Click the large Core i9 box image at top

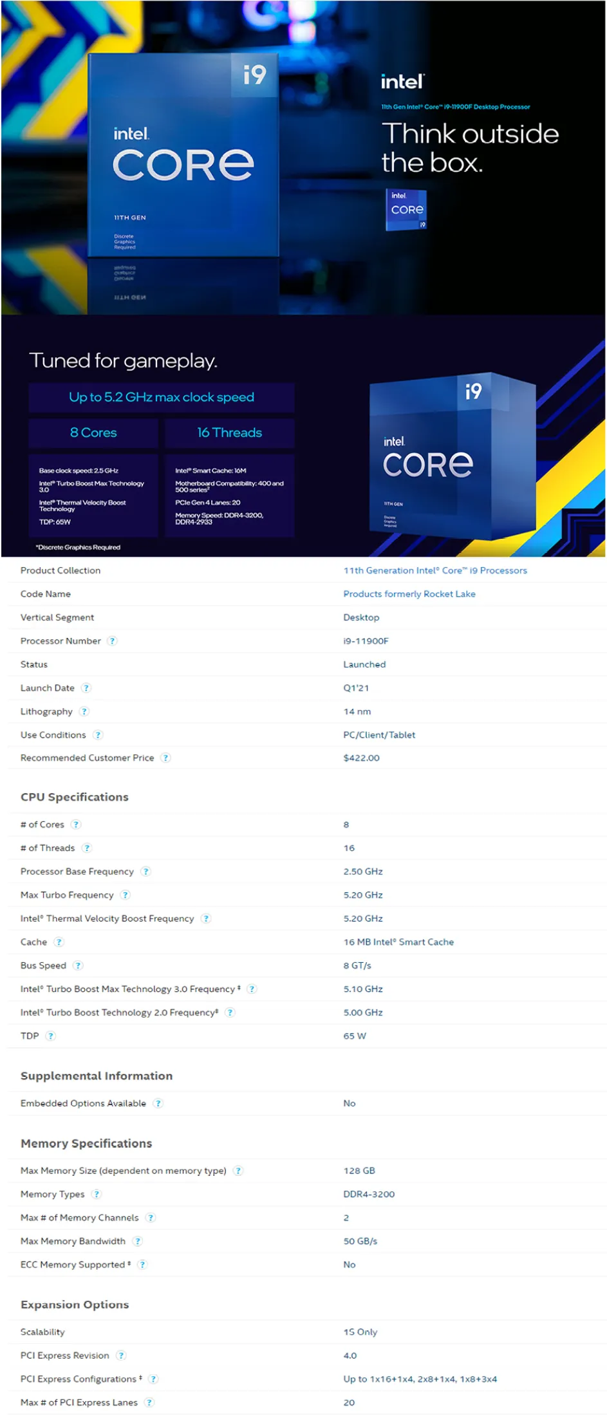tap(183, 154)
